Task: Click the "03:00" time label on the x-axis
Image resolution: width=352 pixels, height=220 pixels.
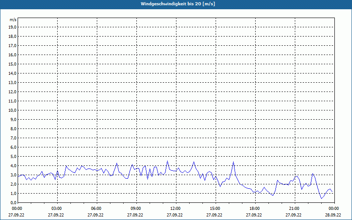Action: [x=57, y=209]
